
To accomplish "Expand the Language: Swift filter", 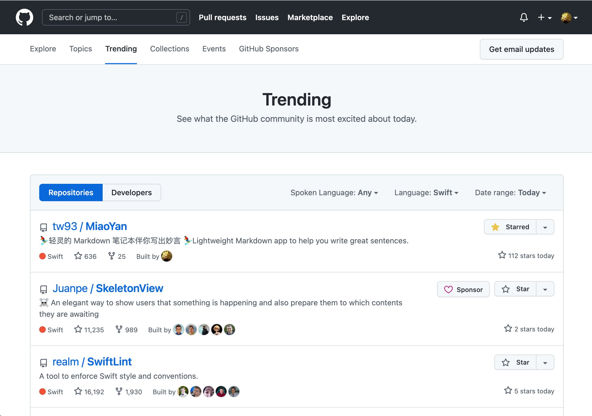I will coord(426,193).
